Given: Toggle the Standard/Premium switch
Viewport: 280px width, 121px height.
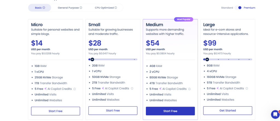Looking at the screenshot, I should pos(238,8).
